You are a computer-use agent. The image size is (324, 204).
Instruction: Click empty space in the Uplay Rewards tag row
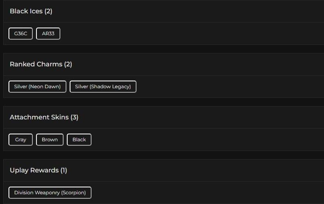[x=202, y=193]
